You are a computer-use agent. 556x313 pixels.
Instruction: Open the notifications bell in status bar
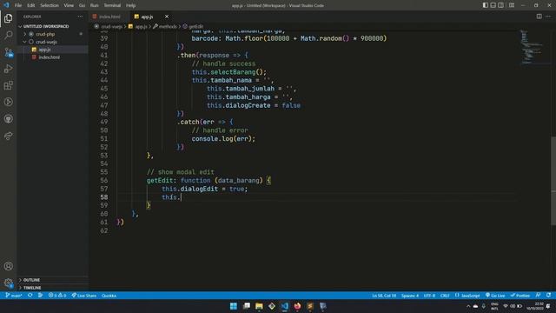(548, 296)
